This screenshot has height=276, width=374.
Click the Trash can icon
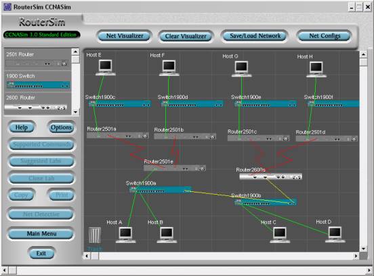pos(95,235)
